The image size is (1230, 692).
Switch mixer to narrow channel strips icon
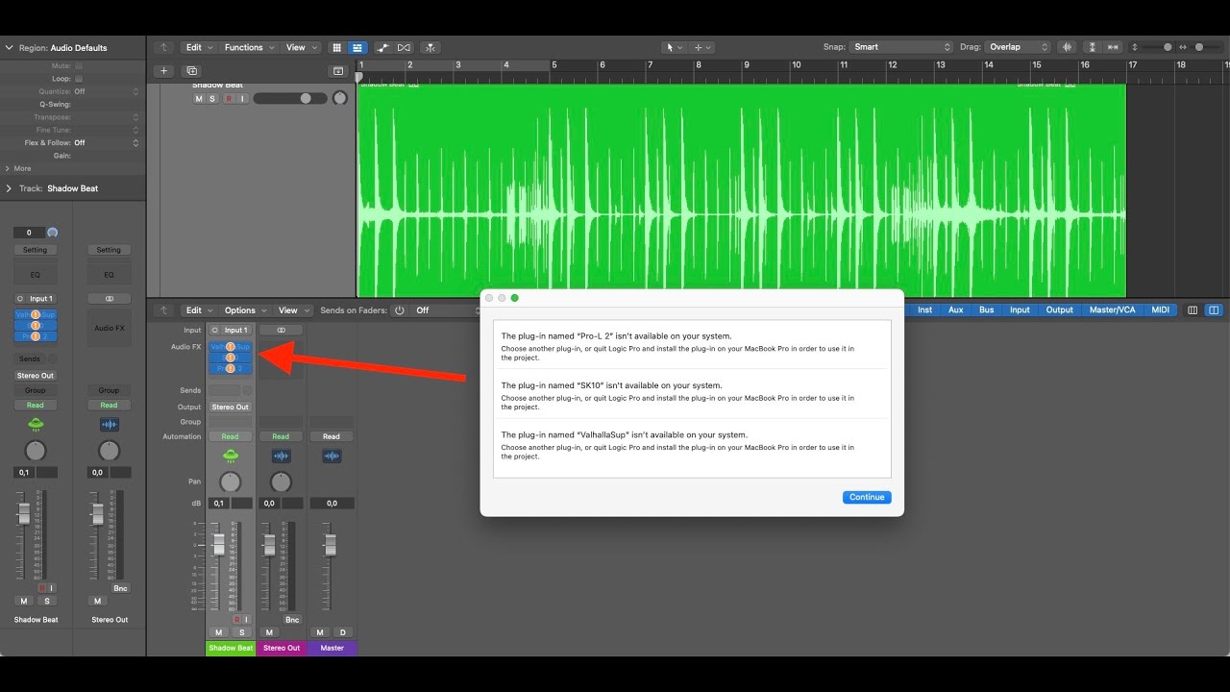[1193, 310]
